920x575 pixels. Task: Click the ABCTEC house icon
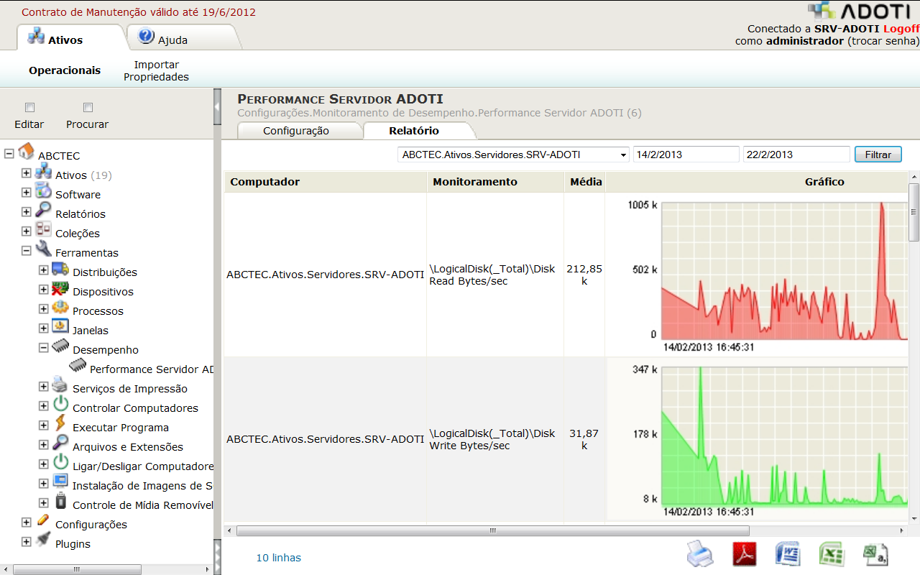(x=27, y=151)
